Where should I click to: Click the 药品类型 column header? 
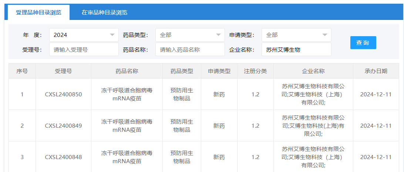182,71
